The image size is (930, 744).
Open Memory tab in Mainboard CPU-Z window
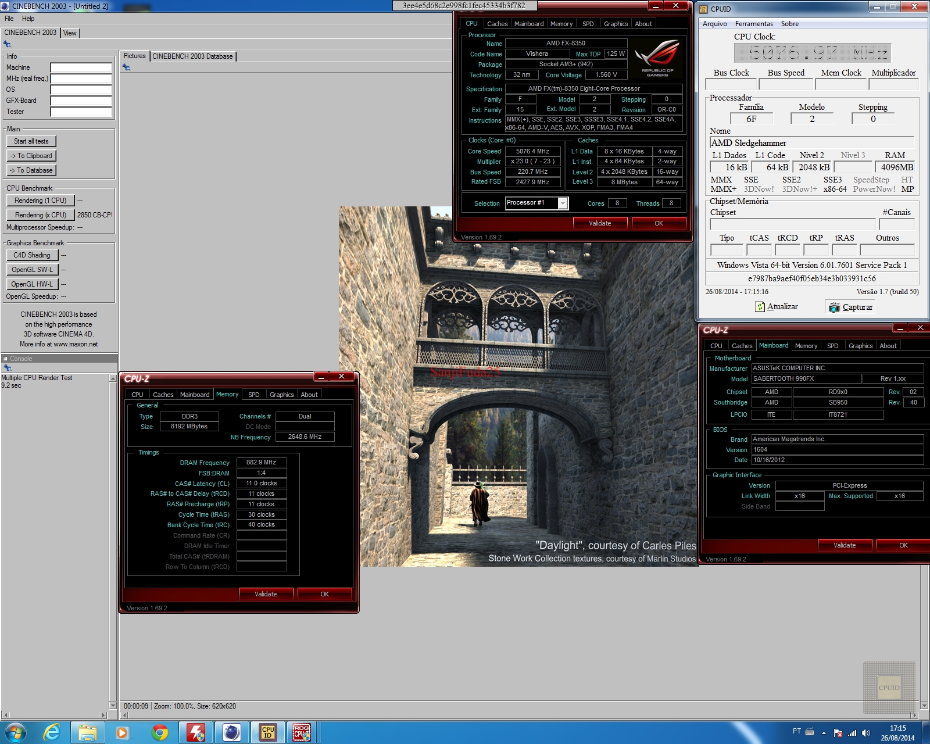point(806,346)
